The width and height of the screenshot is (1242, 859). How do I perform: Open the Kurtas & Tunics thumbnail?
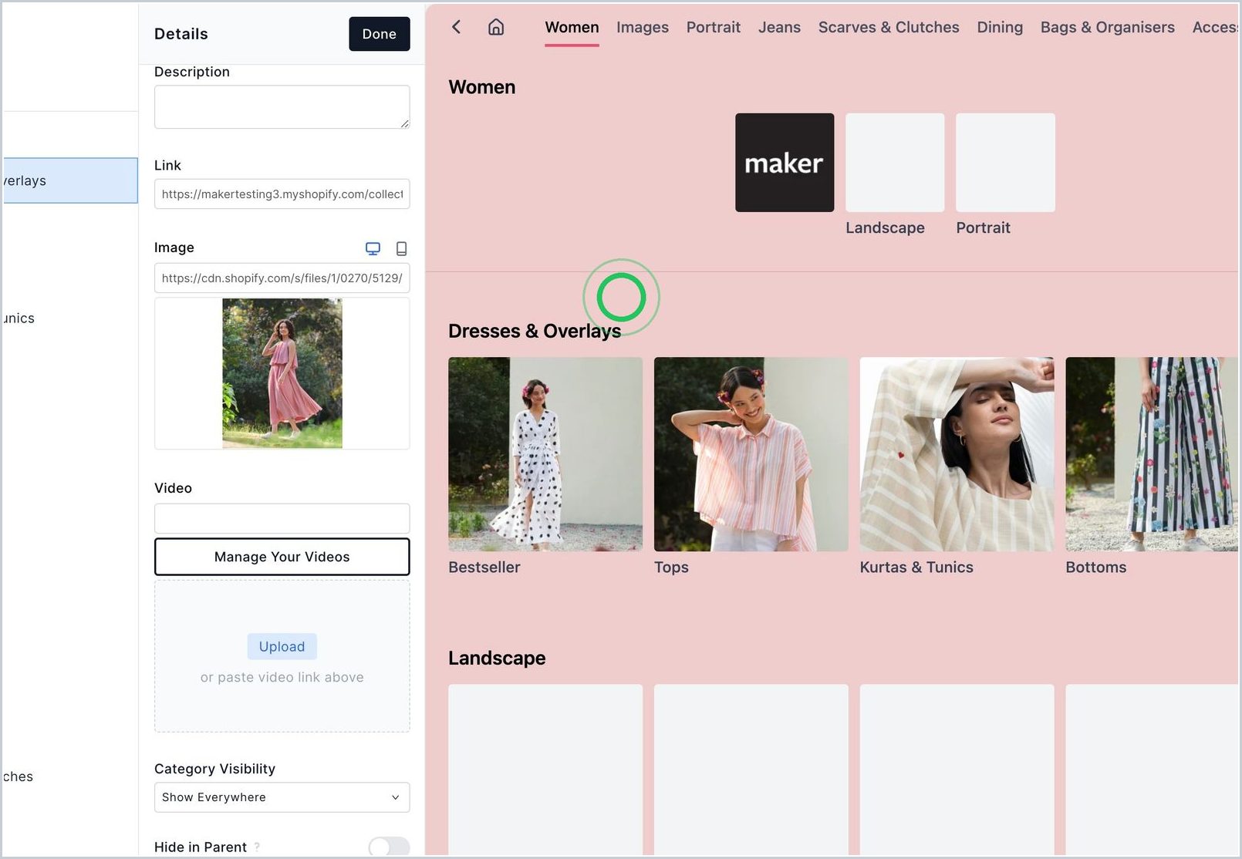pyautogui.click(x=957, y=453)
